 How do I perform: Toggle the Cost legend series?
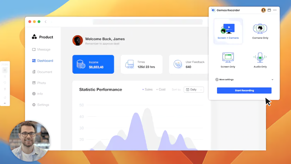click(161, 90)
